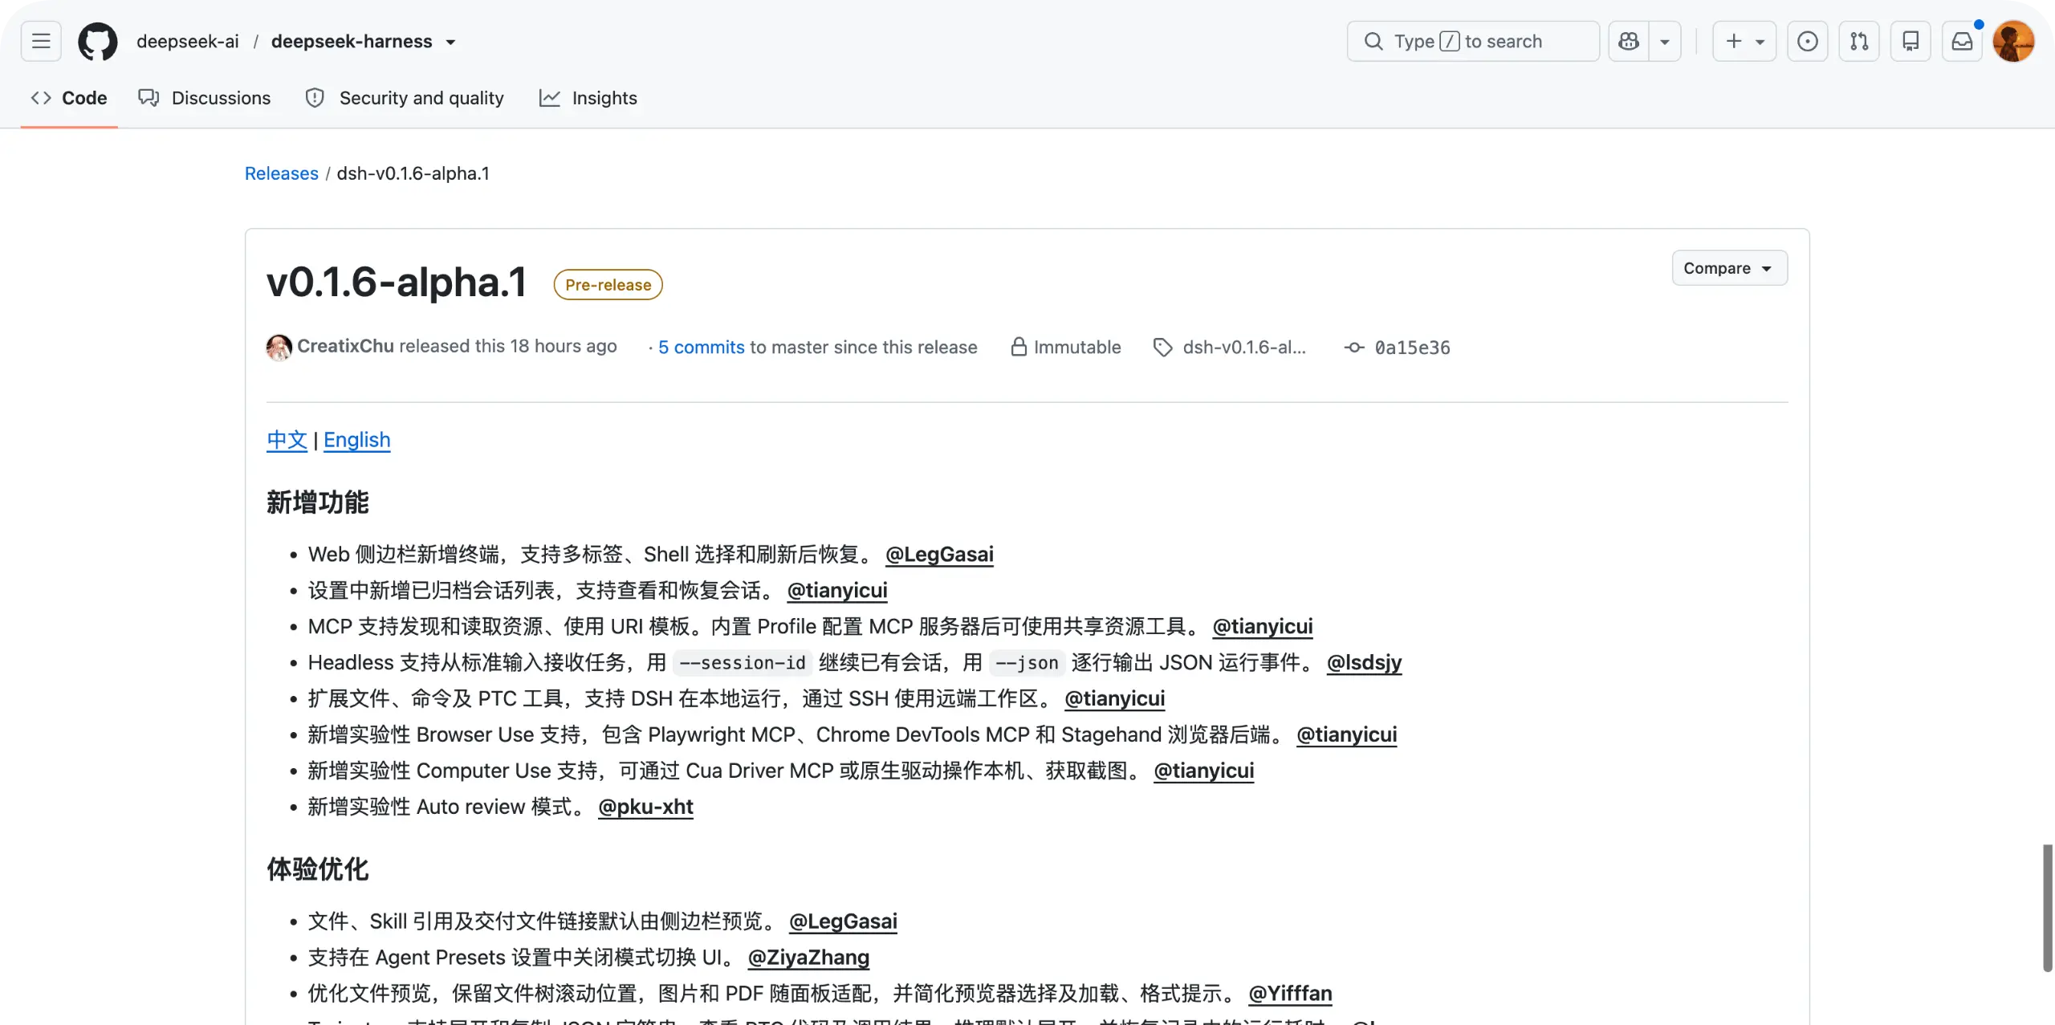Open @tianyicui mention on Browser Use item

[1347, 735]
